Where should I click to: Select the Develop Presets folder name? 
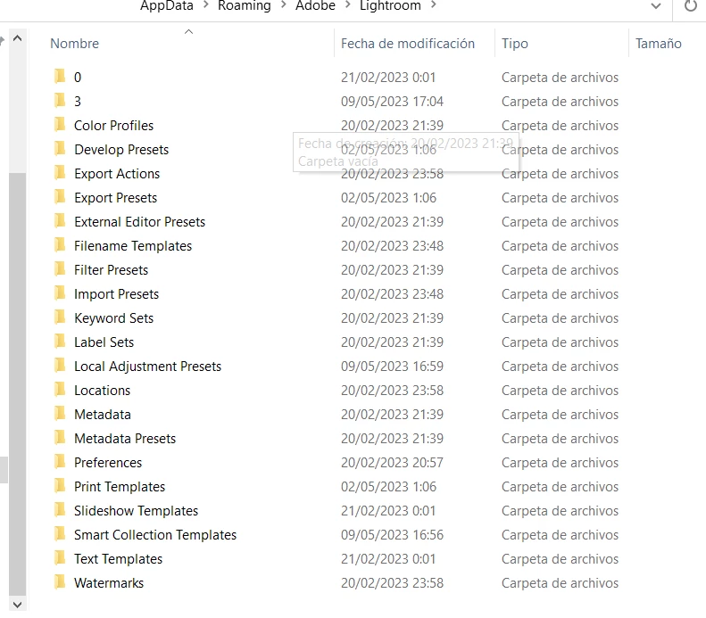[x=121, y=149]
